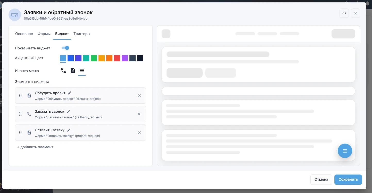Screen dimensions: 372x193
Task: Delete the "Заказать звонок" widget element
Action: (x=139, y=114)
